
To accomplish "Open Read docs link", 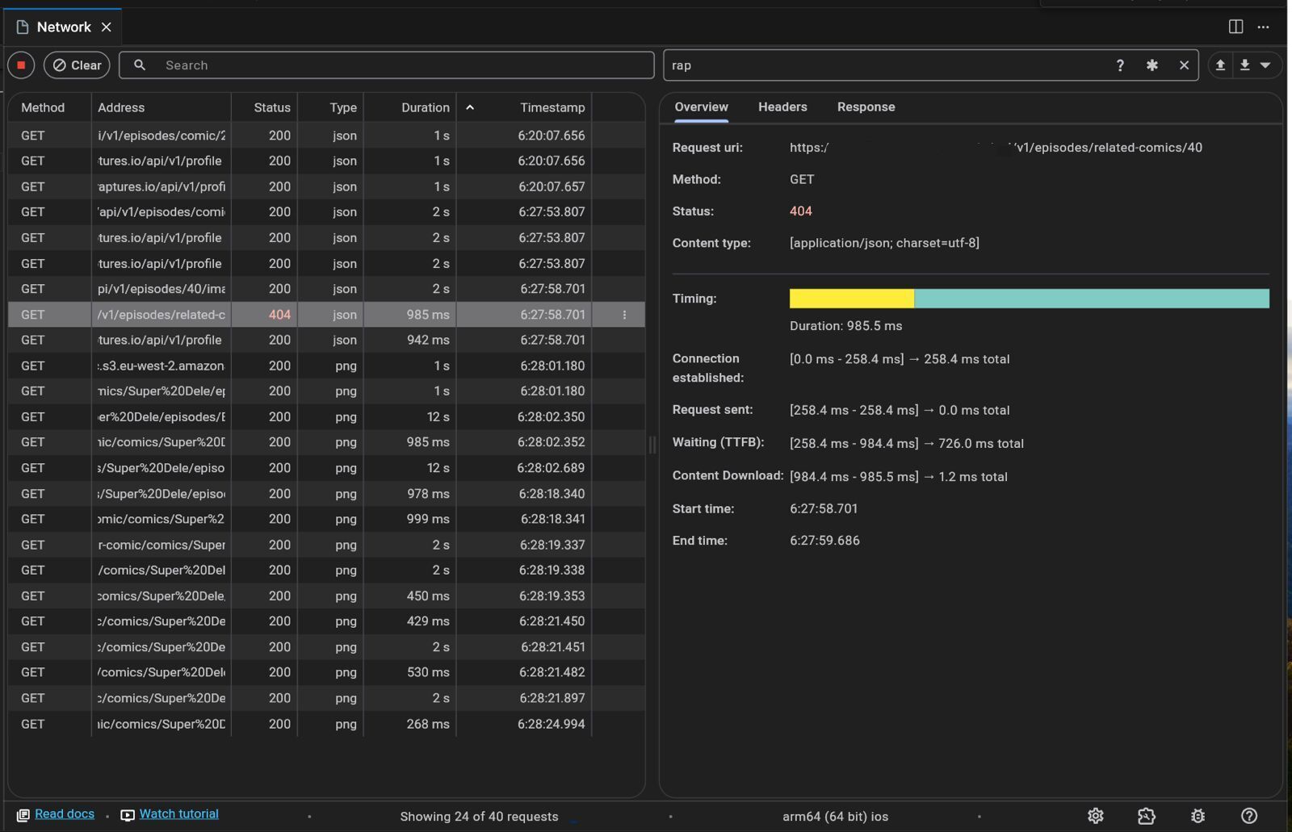I will tap(65, 814).
